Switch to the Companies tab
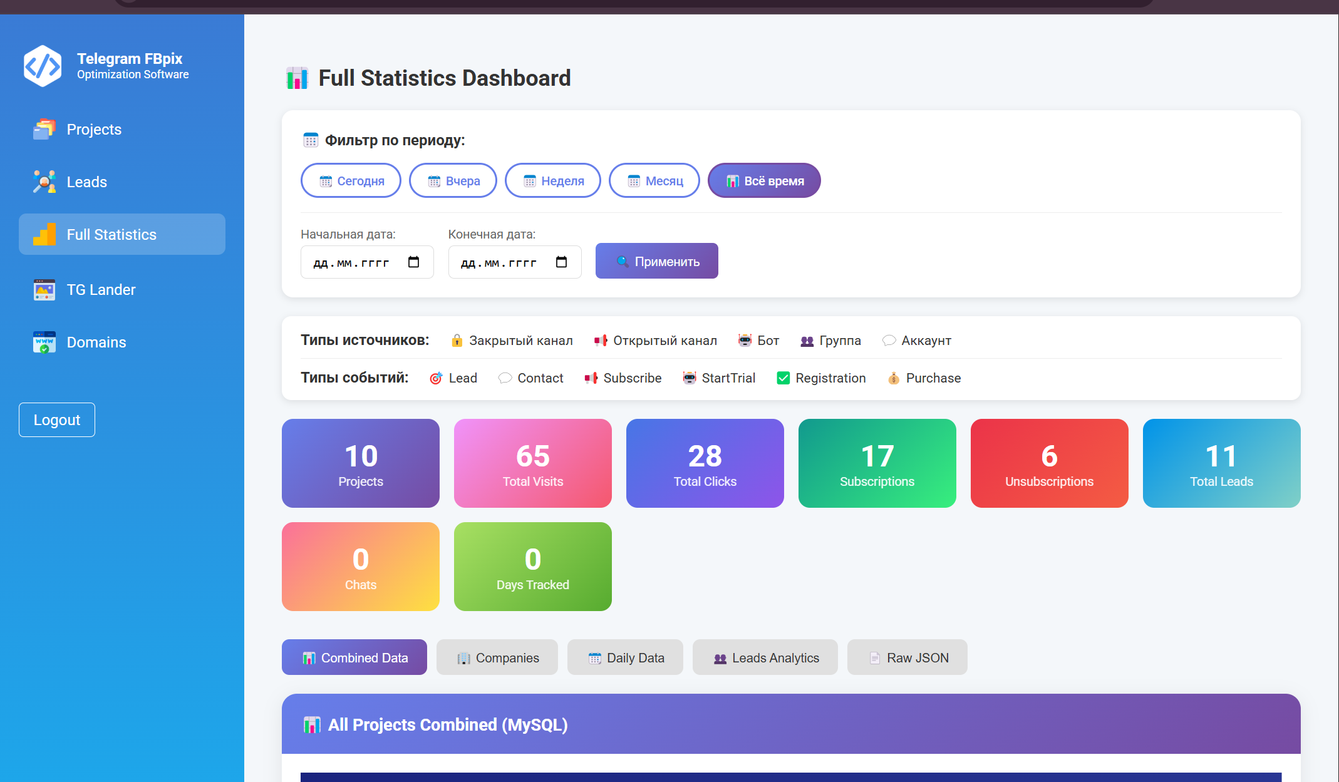 [497, 657]
